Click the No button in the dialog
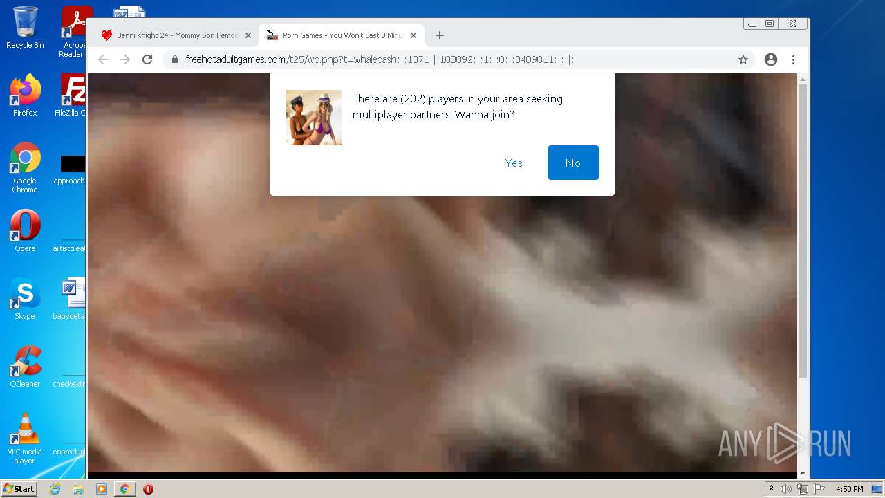The height and width of the screenshot is (498, 885). click(573, 163)
